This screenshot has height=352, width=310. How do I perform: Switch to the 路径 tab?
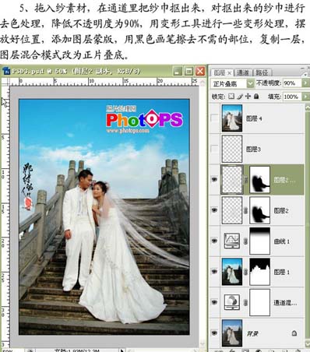[262, 72]
